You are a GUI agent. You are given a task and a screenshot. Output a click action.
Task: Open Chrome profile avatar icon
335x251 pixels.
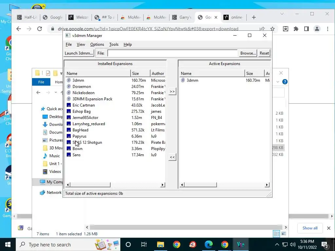tap(317, 29)
